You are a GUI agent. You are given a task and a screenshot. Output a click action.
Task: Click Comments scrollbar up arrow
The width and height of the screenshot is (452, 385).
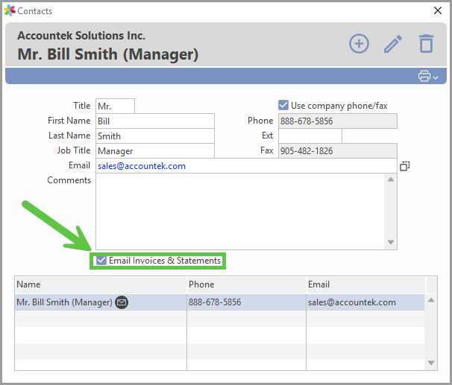(391, 179)
